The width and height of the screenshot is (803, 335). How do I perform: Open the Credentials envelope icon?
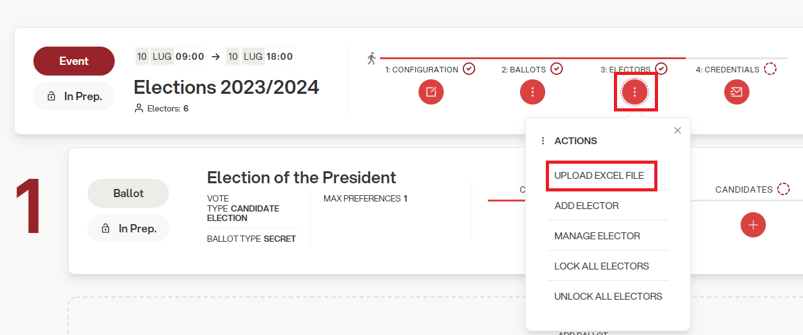[736, 93]
